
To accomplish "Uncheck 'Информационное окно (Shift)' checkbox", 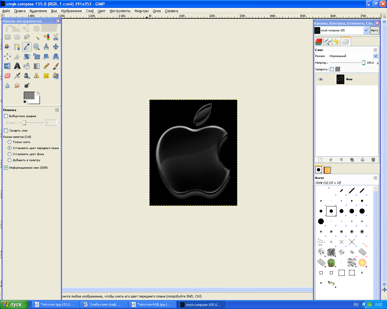I will (x=6, y=167).
